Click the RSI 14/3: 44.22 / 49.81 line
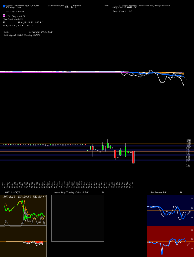The height and width of the screenshot is (257, 194). (23, 23)
